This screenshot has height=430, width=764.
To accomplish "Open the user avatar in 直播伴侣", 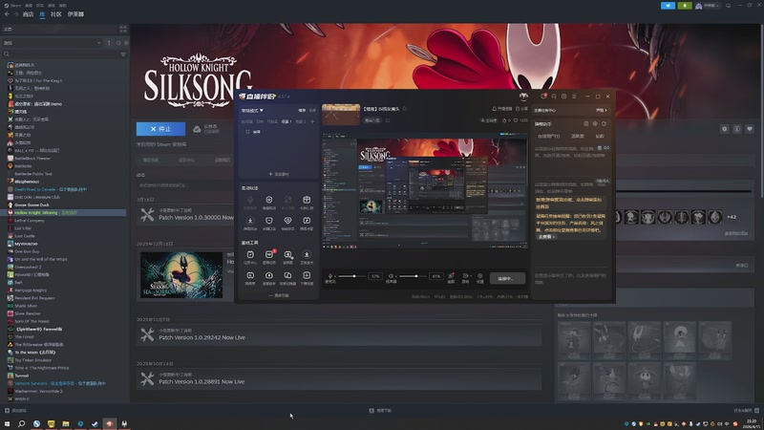I will pos(523,97).
